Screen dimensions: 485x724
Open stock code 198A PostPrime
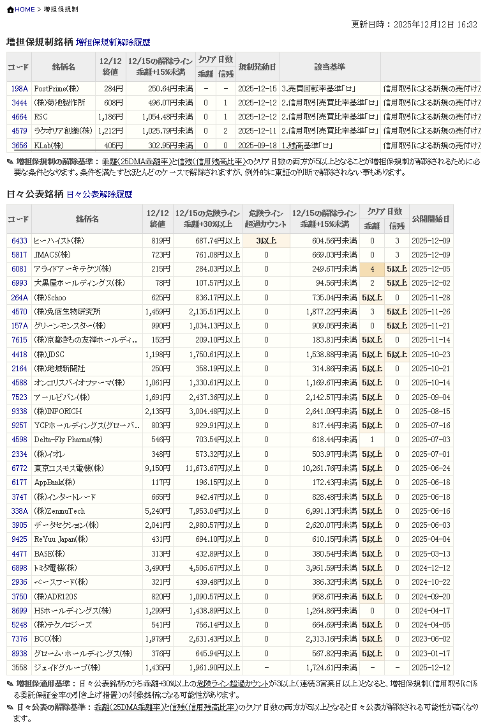pyautogui.click(x=19, y=89)
